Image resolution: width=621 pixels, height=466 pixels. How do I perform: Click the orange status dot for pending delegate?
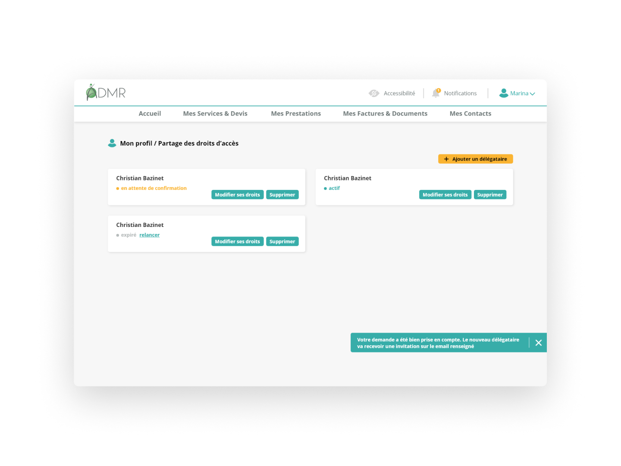(x=117, y=188)
